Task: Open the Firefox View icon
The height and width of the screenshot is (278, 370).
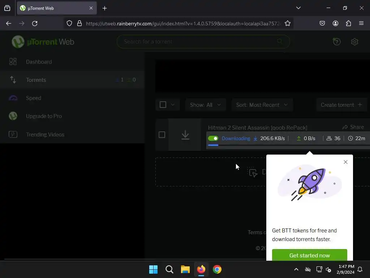Action: [7, 8]
